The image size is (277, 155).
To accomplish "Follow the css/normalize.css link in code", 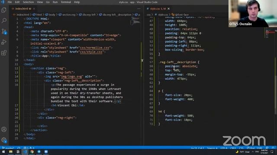I will 94,48.
